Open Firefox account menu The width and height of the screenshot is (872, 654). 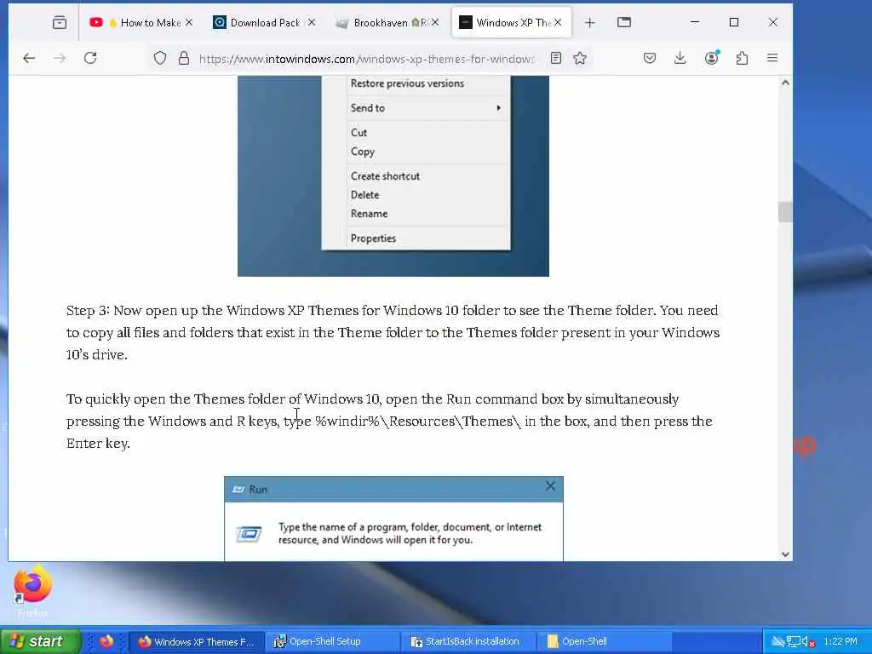point(711,58)
